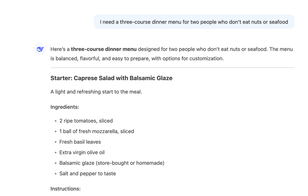308x196 pixels.
Task: Select the Caprese Salad starter heading
Action: click(111, 78)
